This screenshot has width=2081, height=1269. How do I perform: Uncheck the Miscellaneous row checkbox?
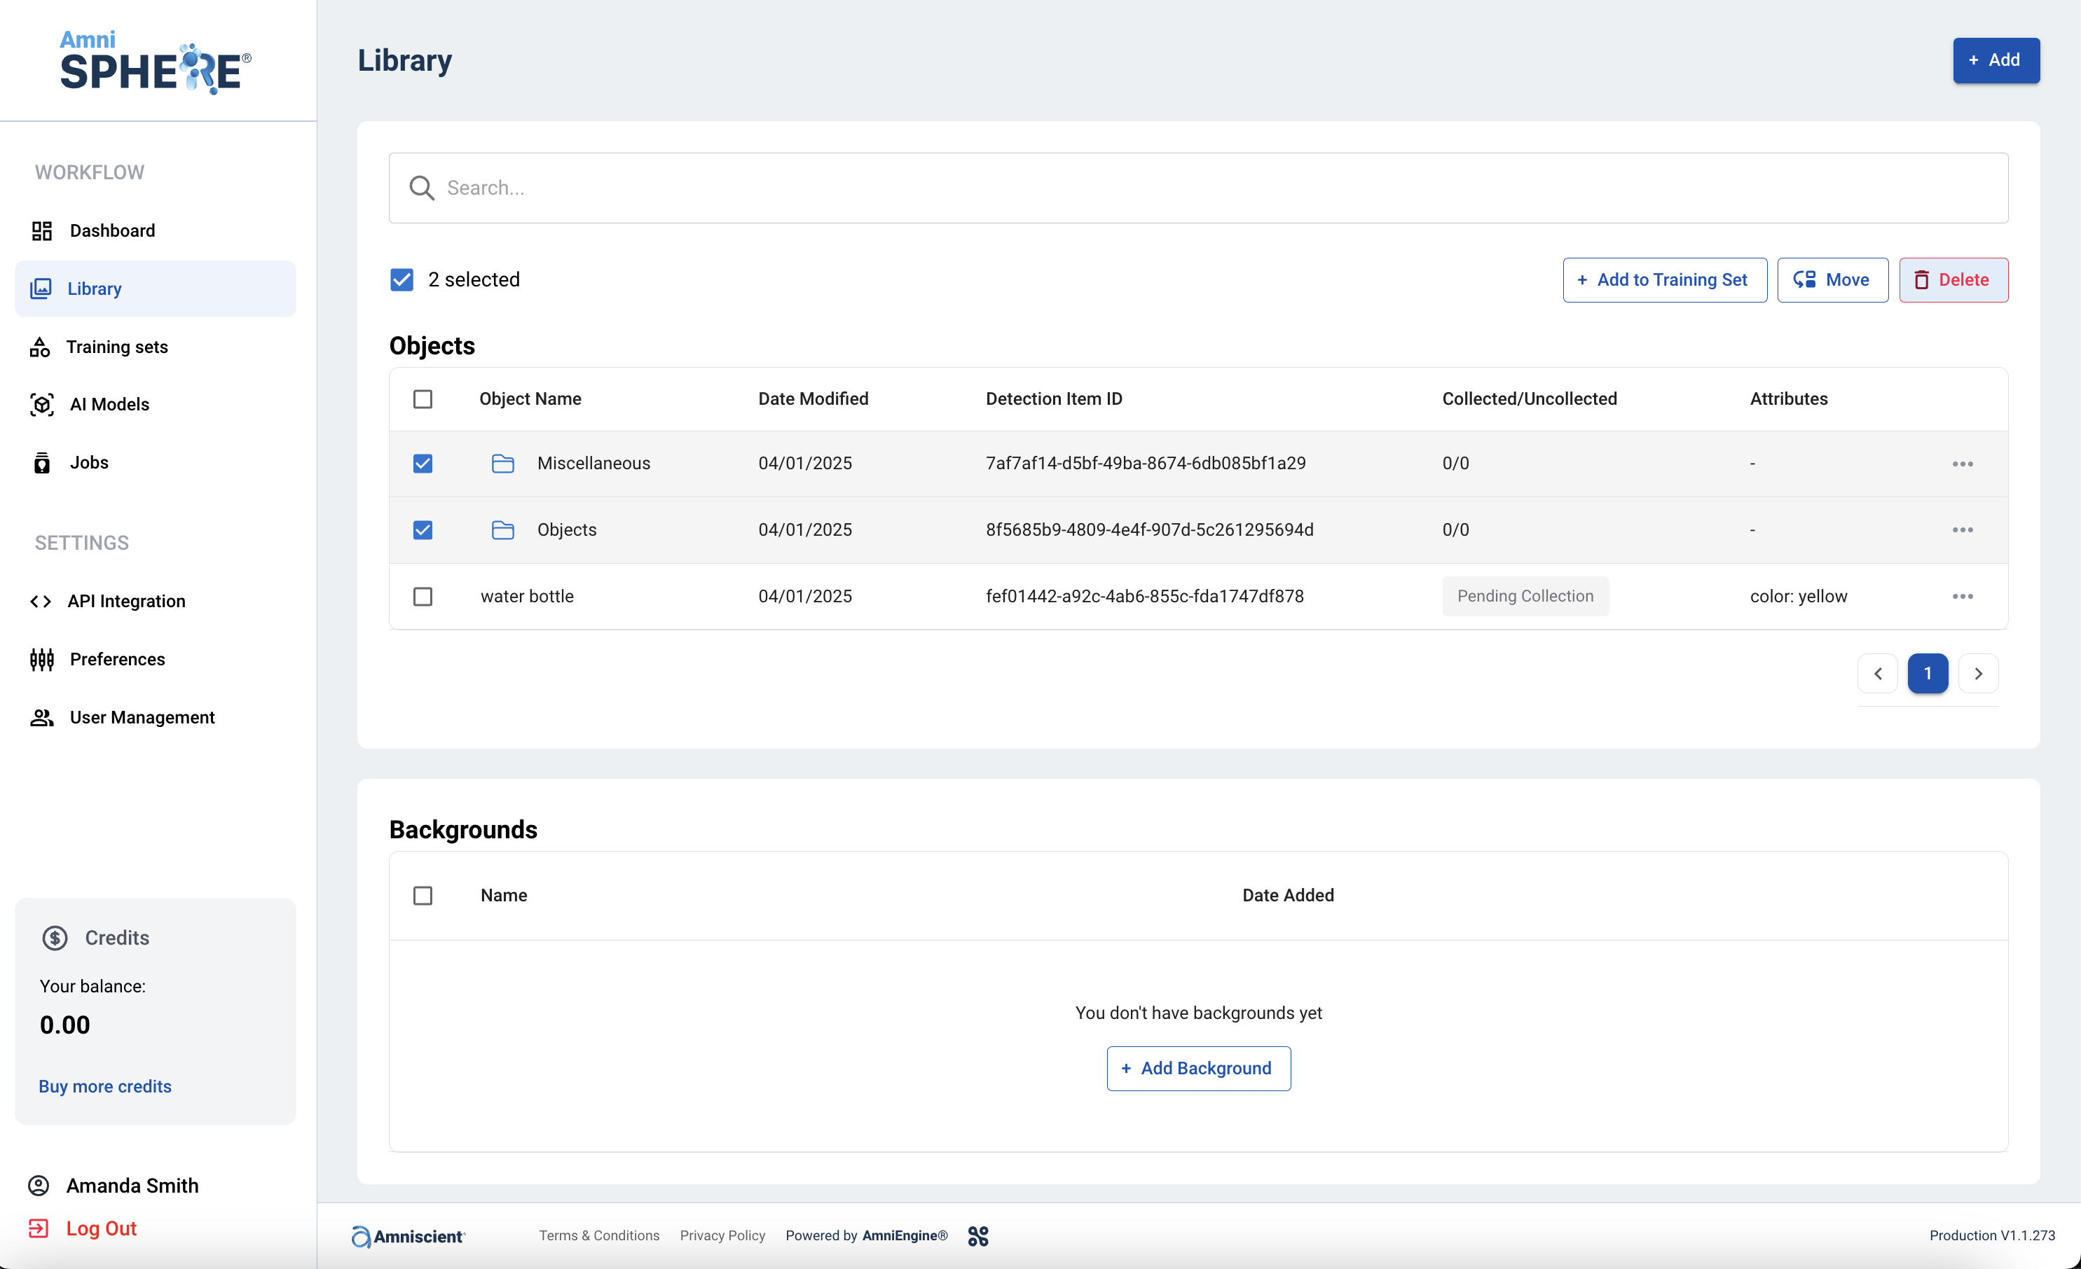tap(423, 464)
